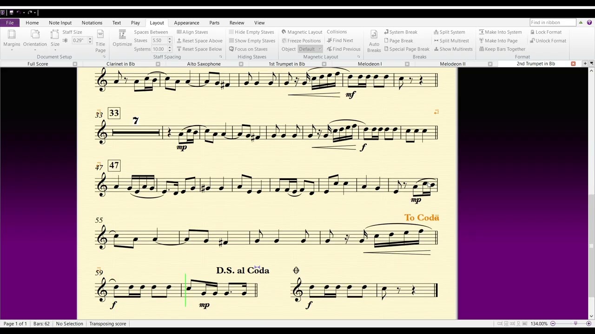595x334 pixels.
Task: Open the Orientation dropdown
Action: [35, 40]
